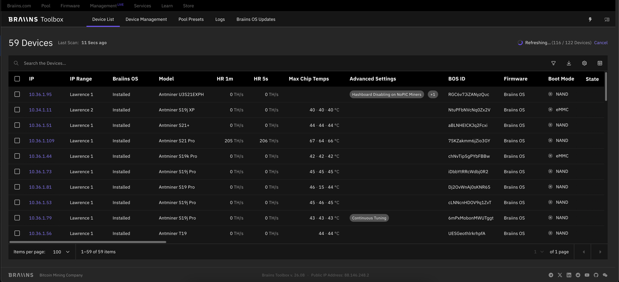Screen dimensions: 619x282
Task: Sort by Max Chip Temps column header
Action: point(309,79)
